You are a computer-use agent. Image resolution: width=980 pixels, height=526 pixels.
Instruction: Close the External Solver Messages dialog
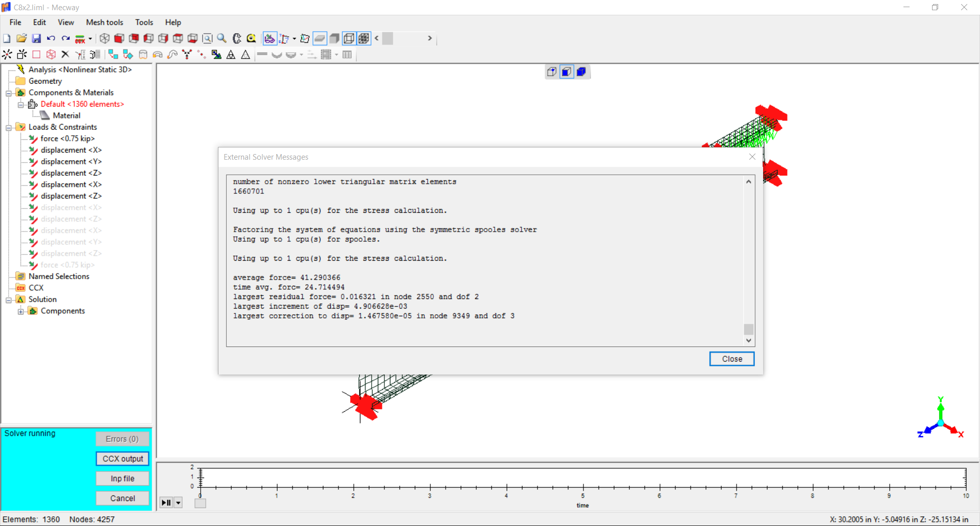[x=732, y=359]
